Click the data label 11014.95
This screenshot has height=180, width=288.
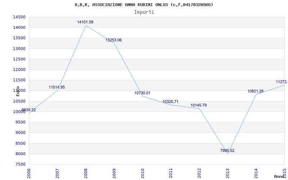(57, 87)
